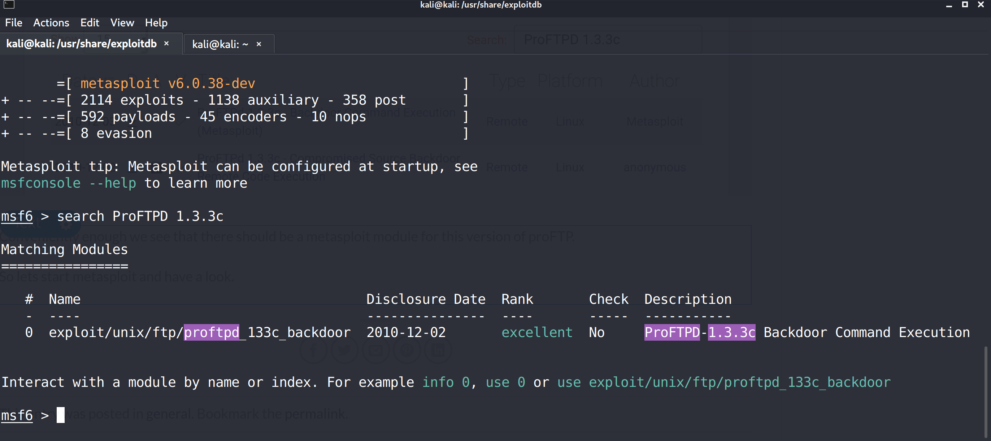Click the msf6 prompt cursor block
This screenshot has height=441, width=991.
point(60,415)
